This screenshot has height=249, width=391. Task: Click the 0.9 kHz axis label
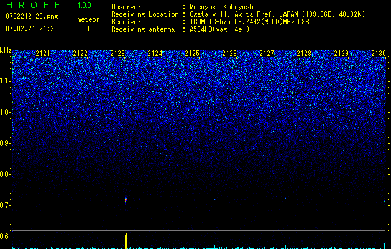5,143
